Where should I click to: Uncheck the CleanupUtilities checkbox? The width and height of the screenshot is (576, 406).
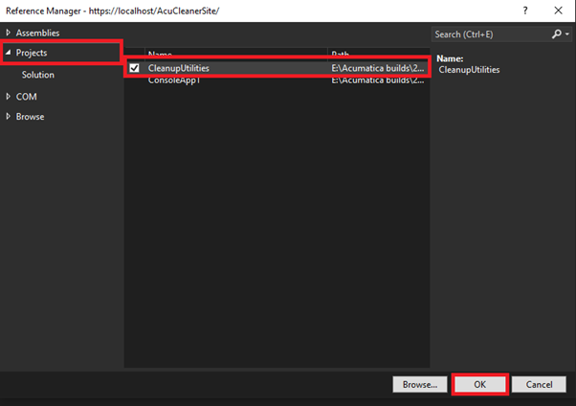(x=135, y=68)
